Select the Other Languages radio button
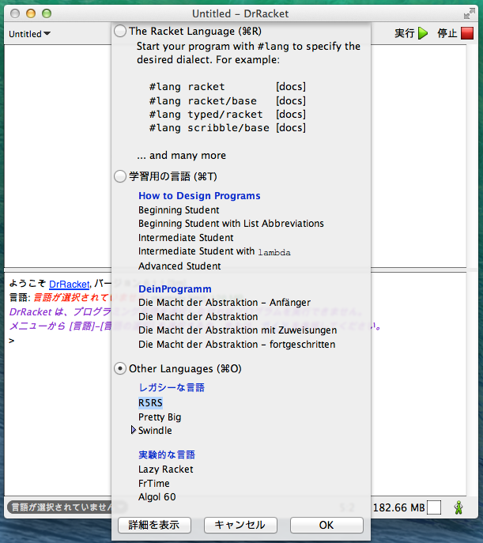This screenshot has height=543, width=483. pos(120,368)
